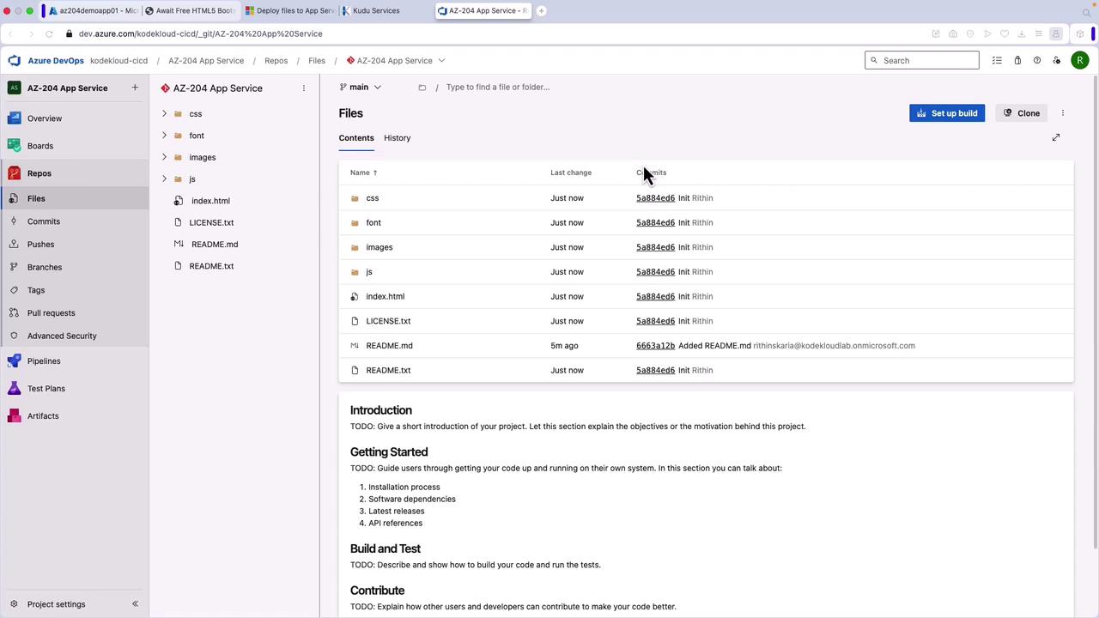Open commit 6663a12b link for README.md

[655, 346]
